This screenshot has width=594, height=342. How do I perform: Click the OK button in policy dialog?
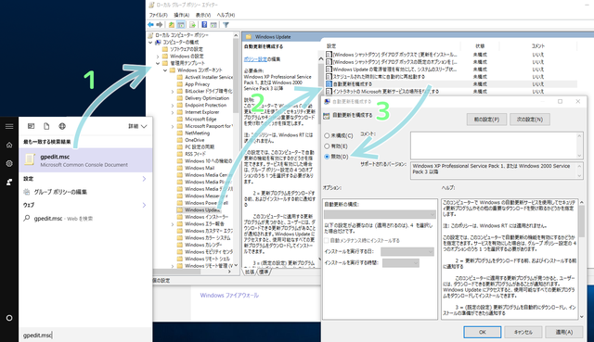483,332
